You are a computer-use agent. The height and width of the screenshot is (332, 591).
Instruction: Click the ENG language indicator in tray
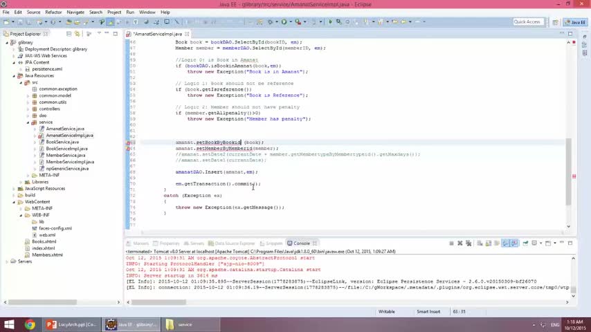pos(555,325)
